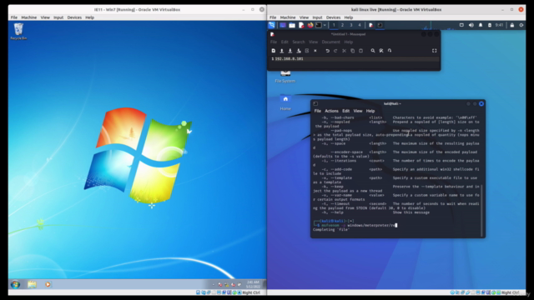Open Input menu in Win7 VirtualBox window
This screenshot has width=534, height=300.
pos(58,17)
